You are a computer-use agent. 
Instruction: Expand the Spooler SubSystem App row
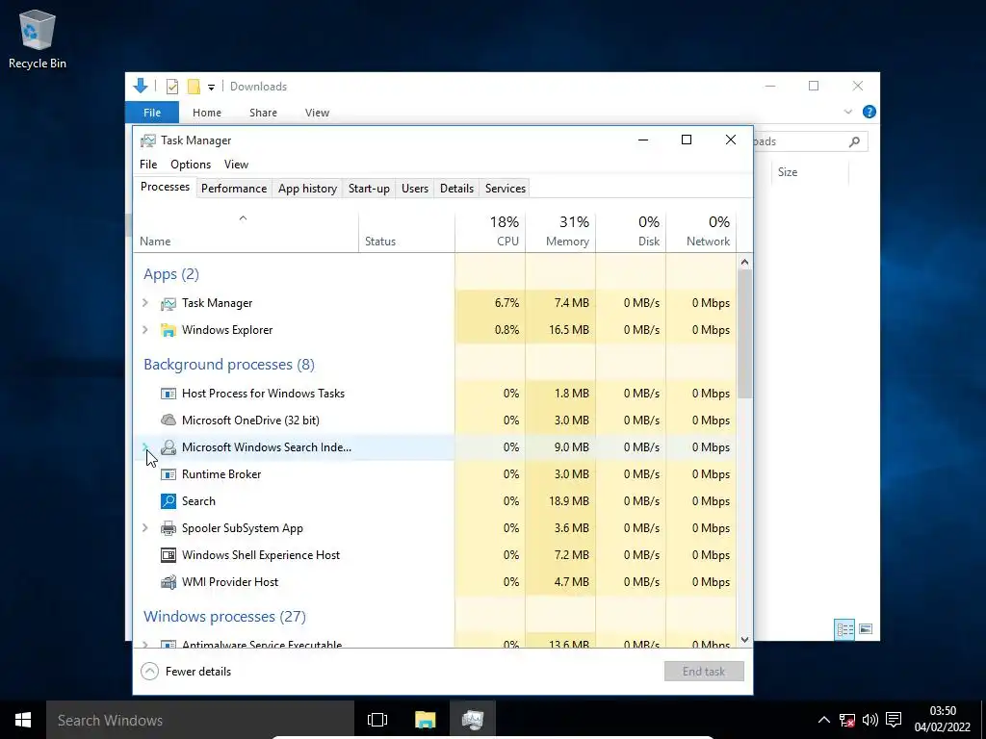click(145, 528)
